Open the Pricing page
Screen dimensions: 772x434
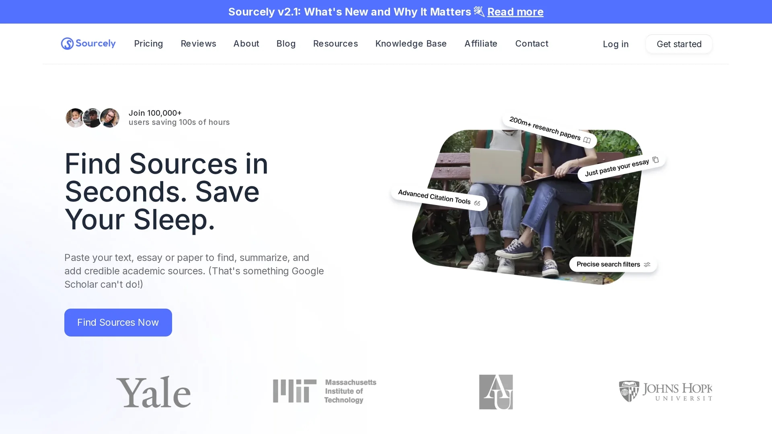coord(148,43)
